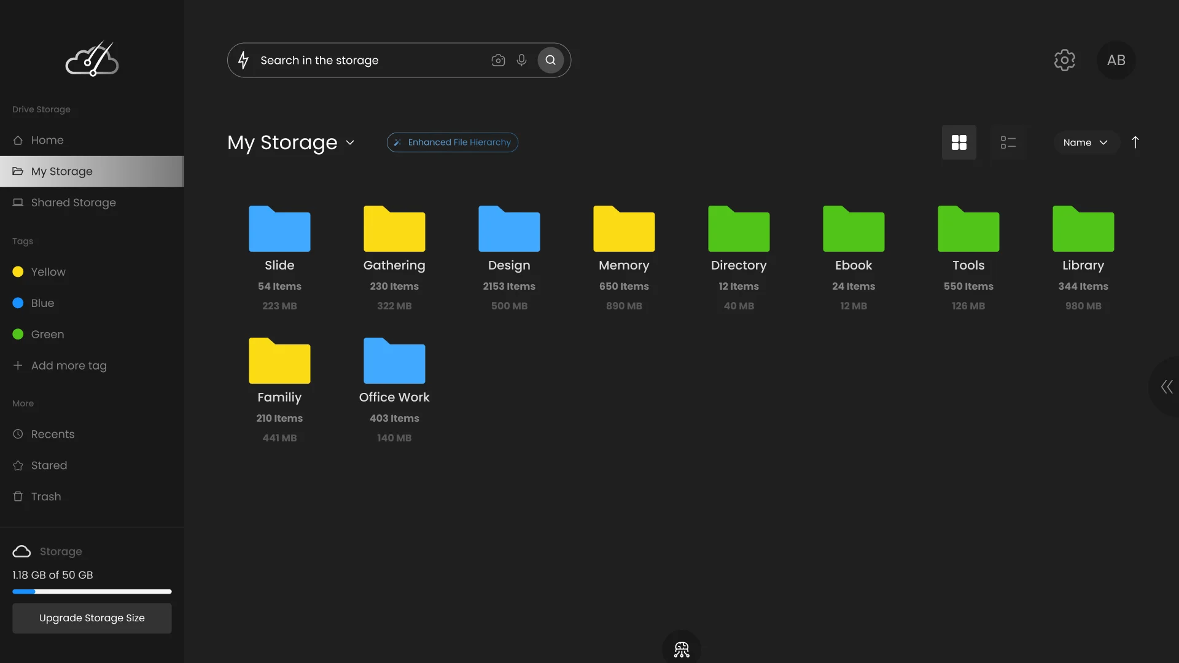Switch to grid view
The width and height of the screenshot is (1179, 663).
pos(959,142)
